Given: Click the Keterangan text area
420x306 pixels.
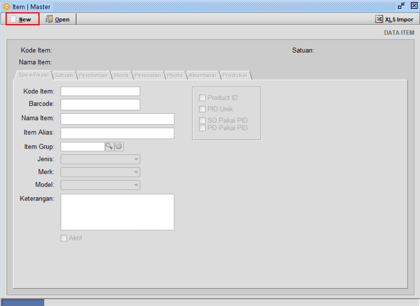Looking at the screenshot, I should 117,212.
